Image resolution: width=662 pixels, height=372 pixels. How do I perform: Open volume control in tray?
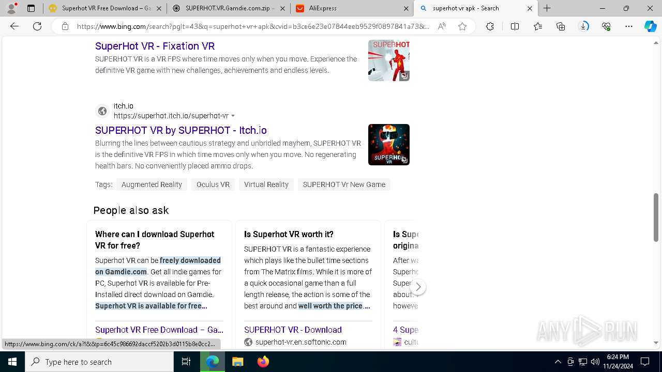click(595, 362)
